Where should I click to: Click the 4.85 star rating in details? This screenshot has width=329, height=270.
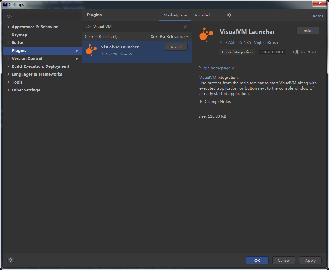tap(245, 43)
